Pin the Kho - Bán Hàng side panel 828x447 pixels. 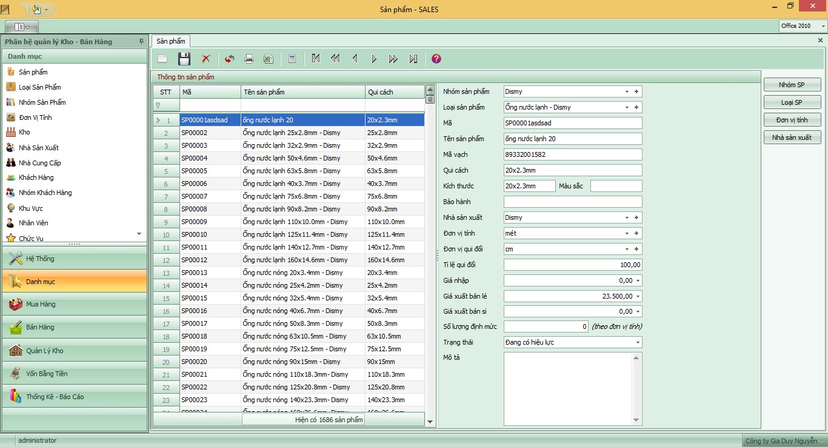[x=141, y=41]
